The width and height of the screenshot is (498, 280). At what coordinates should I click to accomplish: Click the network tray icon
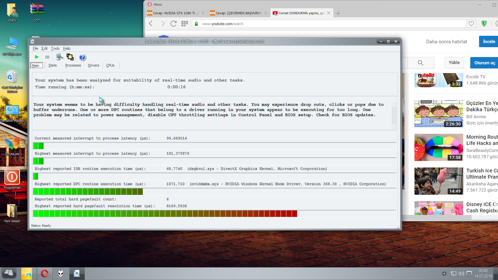[453, 274]
